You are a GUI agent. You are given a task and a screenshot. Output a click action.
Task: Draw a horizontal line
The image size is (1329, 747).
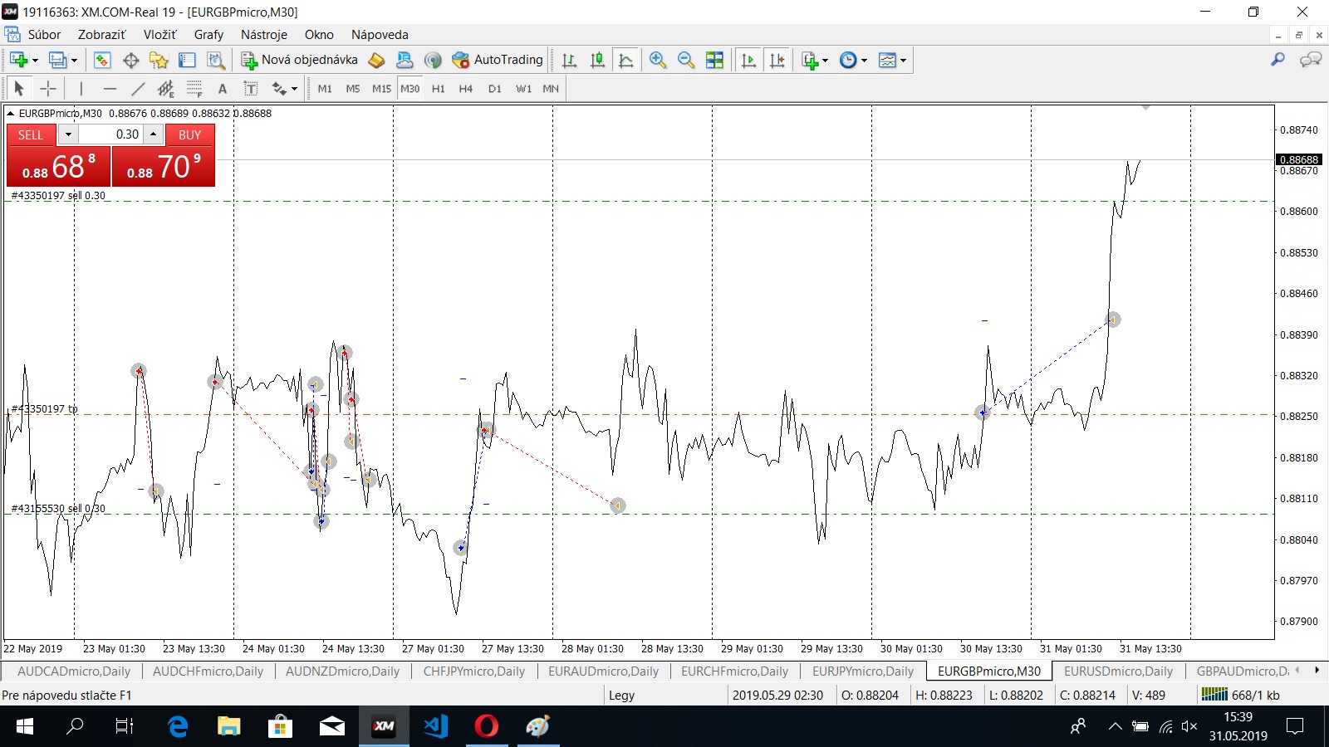coord(110,88)
